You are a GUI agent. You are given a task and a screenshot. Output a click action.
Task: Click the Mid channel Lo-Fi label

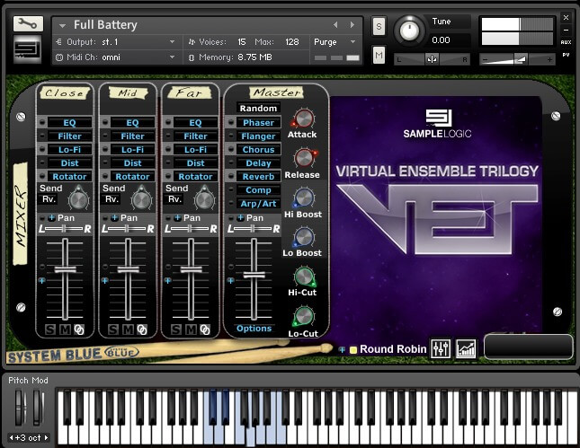pyautogui.click(x=132, y=150)
